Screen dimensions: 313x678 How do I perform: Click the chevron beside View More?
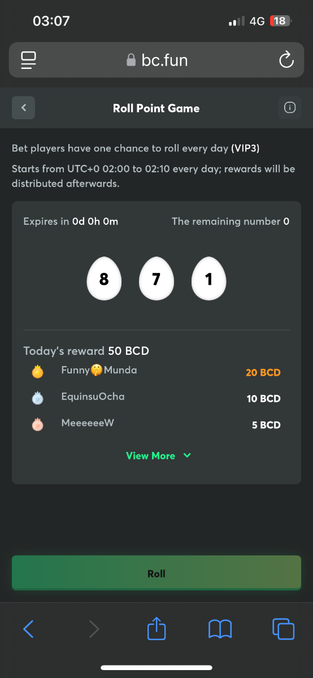pyautogui.click(x=188, y=455)
